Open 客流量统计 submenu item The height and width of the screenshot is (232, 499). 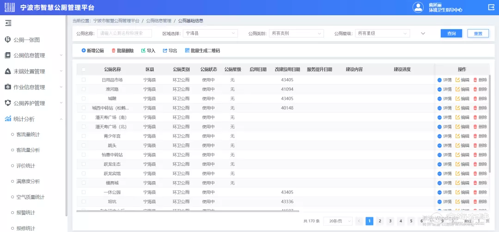(x=28, y=134)
